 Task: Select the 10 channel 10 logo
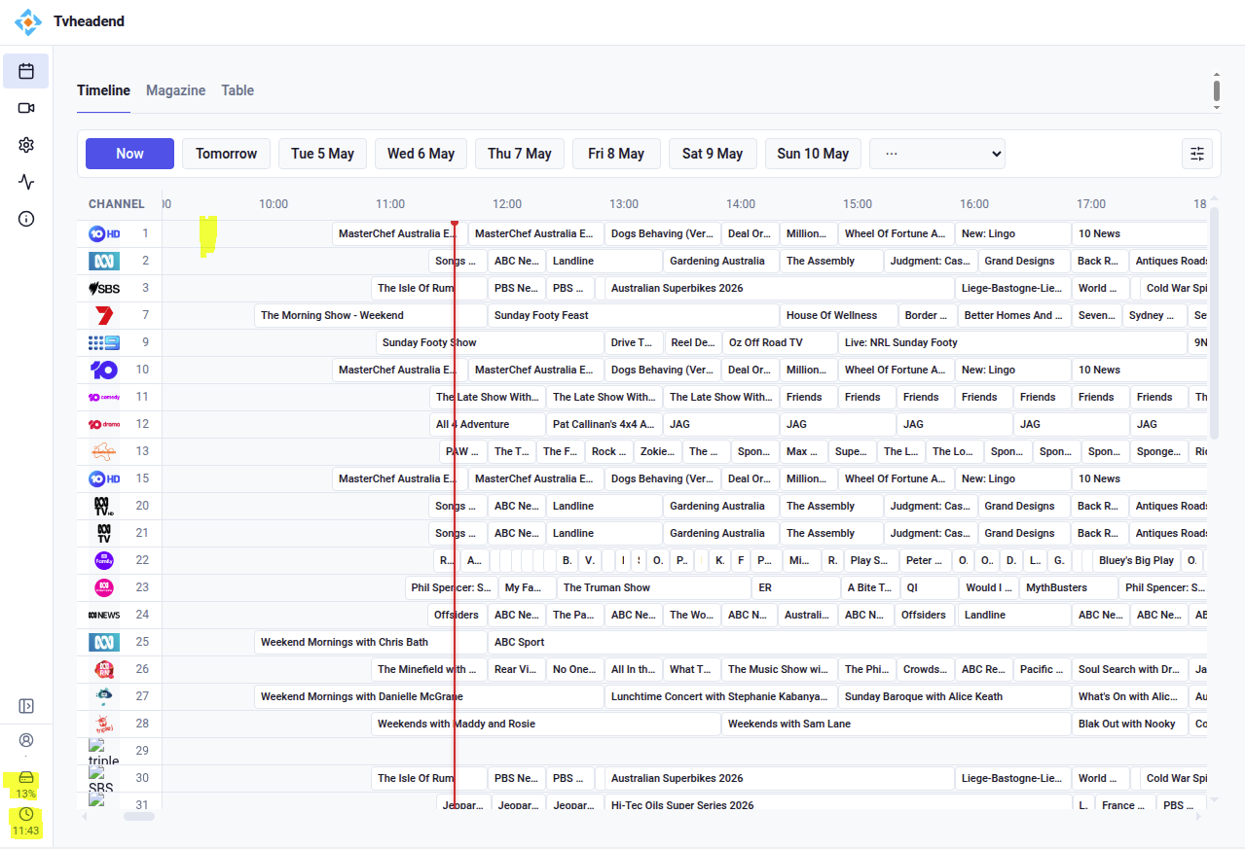[104, 370]
